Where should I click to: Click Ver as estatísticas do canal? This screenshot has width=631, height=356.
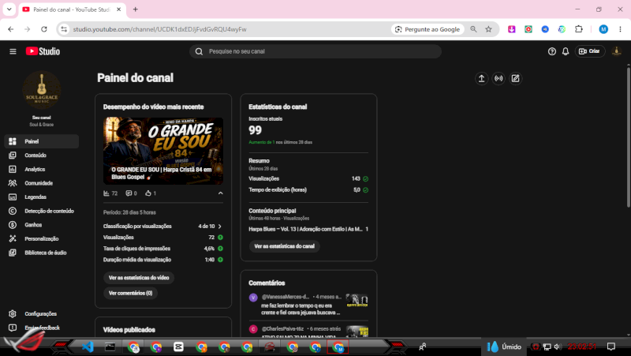pos(285,246)
